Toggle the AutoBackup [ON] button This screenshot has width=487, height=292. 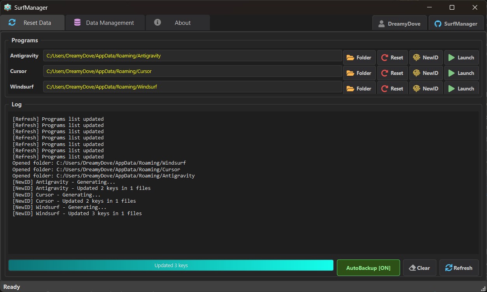[x=368, y=268]
